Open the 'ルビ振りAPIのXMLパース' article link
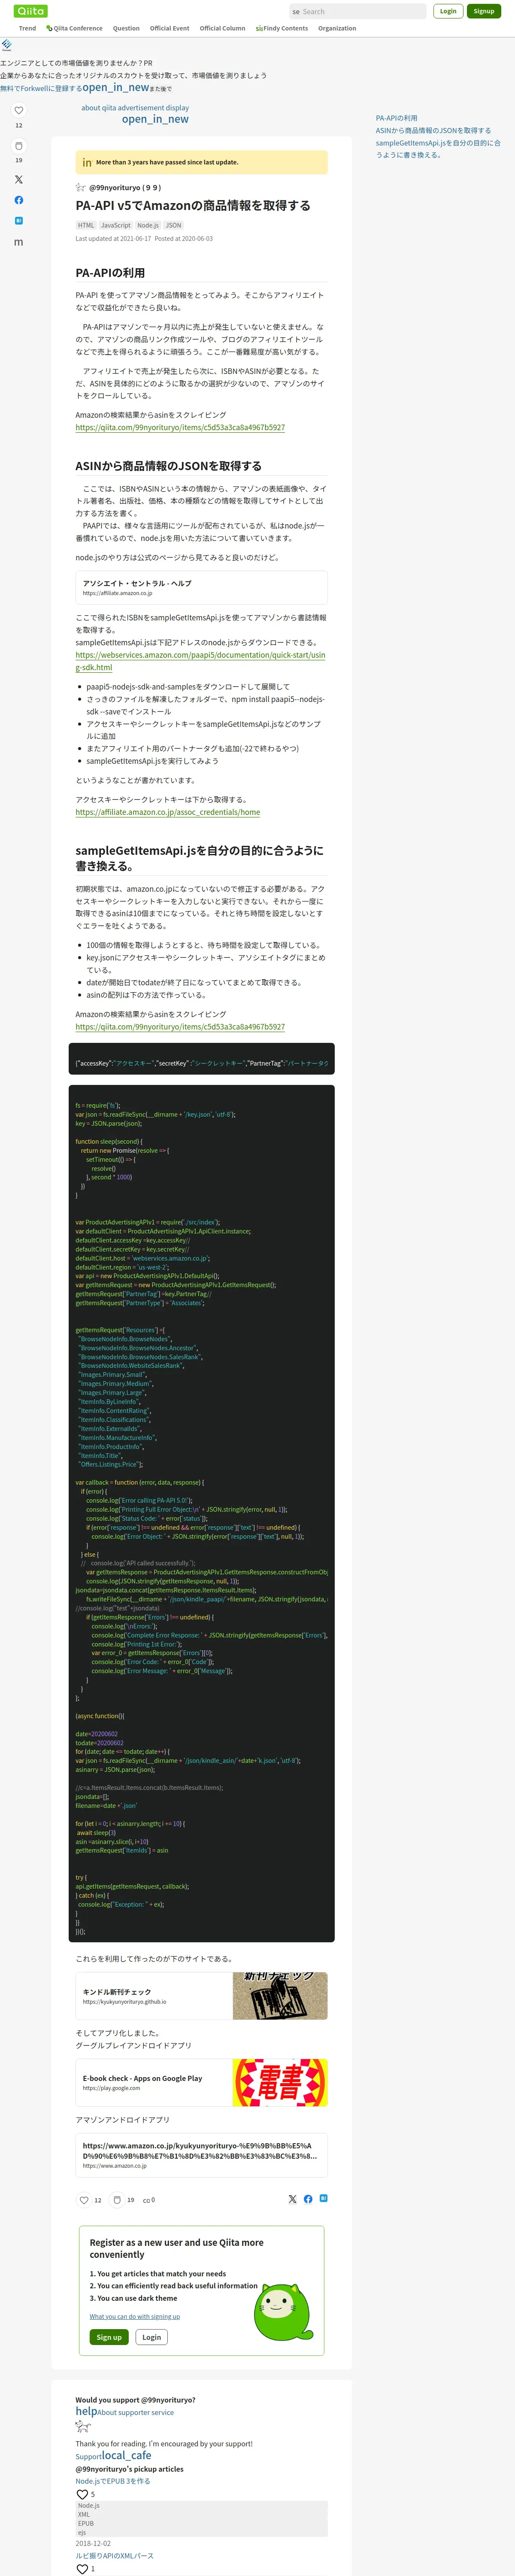This screenshot has height=2576, width=515. (x=115, y=2555)
